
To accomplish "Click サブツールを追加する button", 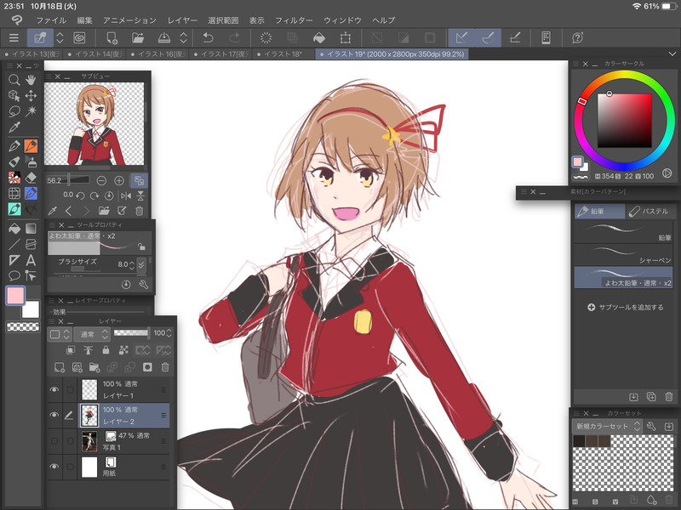I will pos(625,307).
